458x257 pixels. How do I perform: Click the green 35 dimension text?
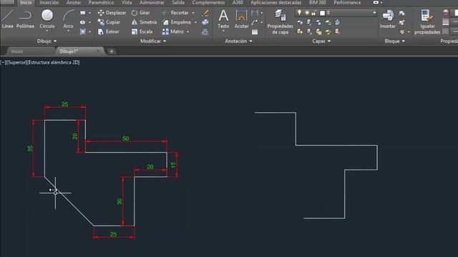(30, 149)
